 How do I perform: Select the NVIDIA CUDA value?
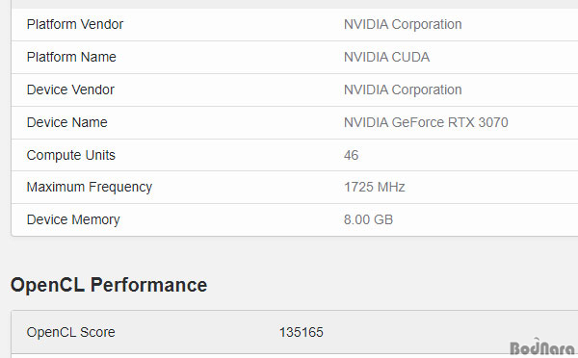tap(386, 57)
